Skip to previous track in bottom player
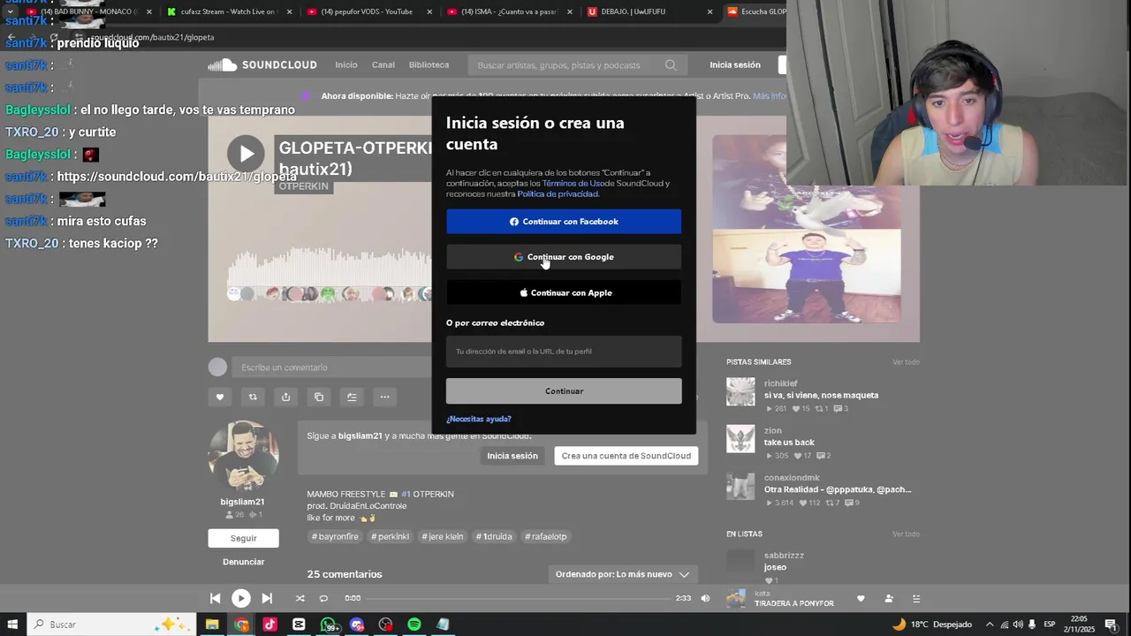 [x=215, y=598]
